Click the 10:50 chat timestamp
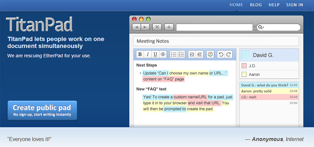Screen dimensions: 314x147 tap(293, 103)
